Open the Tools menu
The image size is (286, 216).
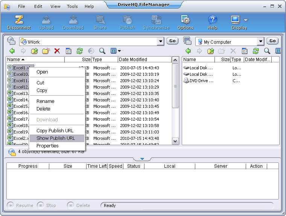[72, 6]
